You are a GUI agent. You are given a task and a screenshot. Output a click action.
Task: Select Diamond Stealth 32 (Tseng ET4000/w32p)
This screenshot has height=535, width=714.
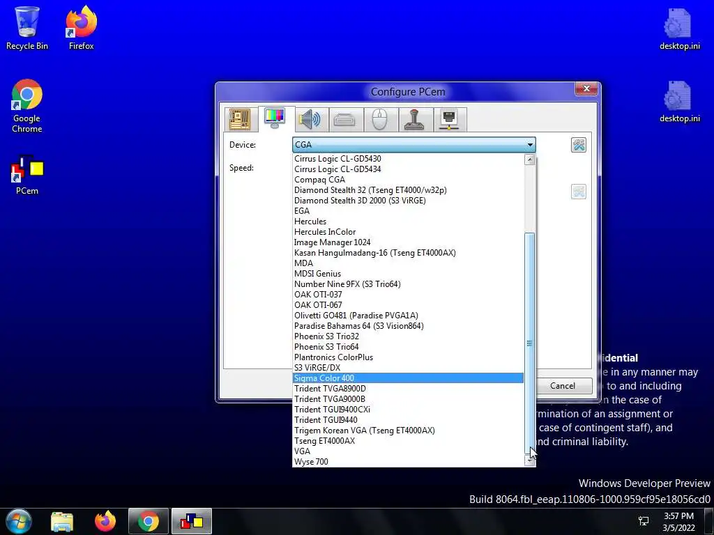408,190
